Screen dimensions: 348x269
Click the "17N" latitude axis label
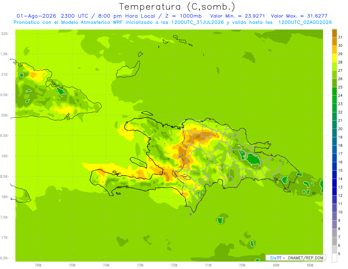coord(4,238)
